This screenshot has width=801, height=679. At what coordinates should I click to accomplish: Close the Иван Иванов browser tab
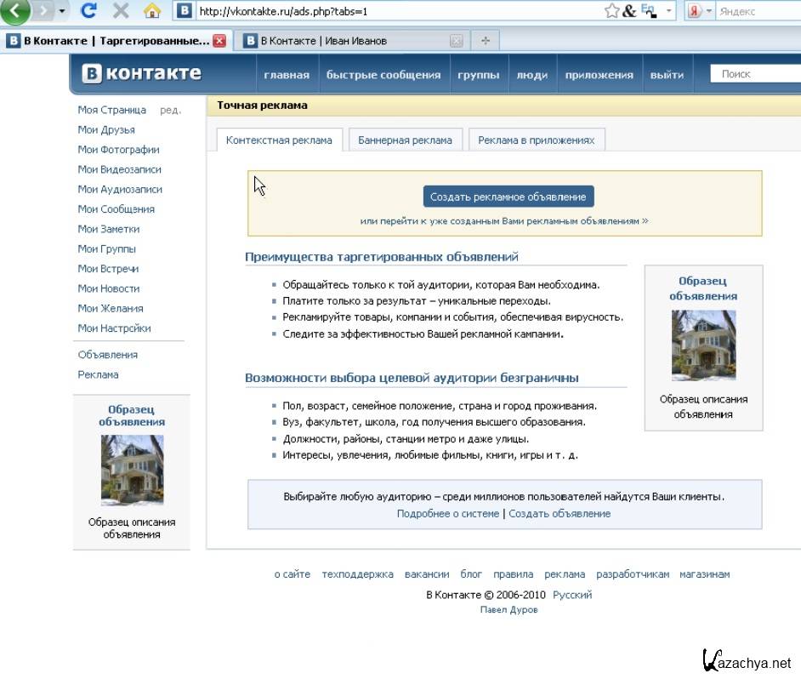(457, 41)
